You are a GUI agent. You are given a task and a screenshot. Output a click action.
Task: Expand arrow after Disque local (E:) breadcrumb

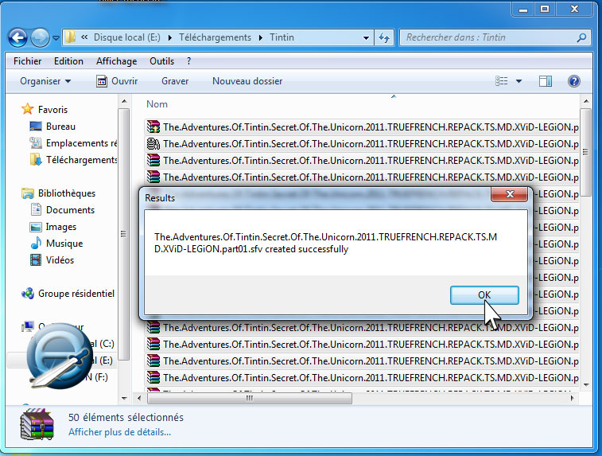tap(169, 37)
